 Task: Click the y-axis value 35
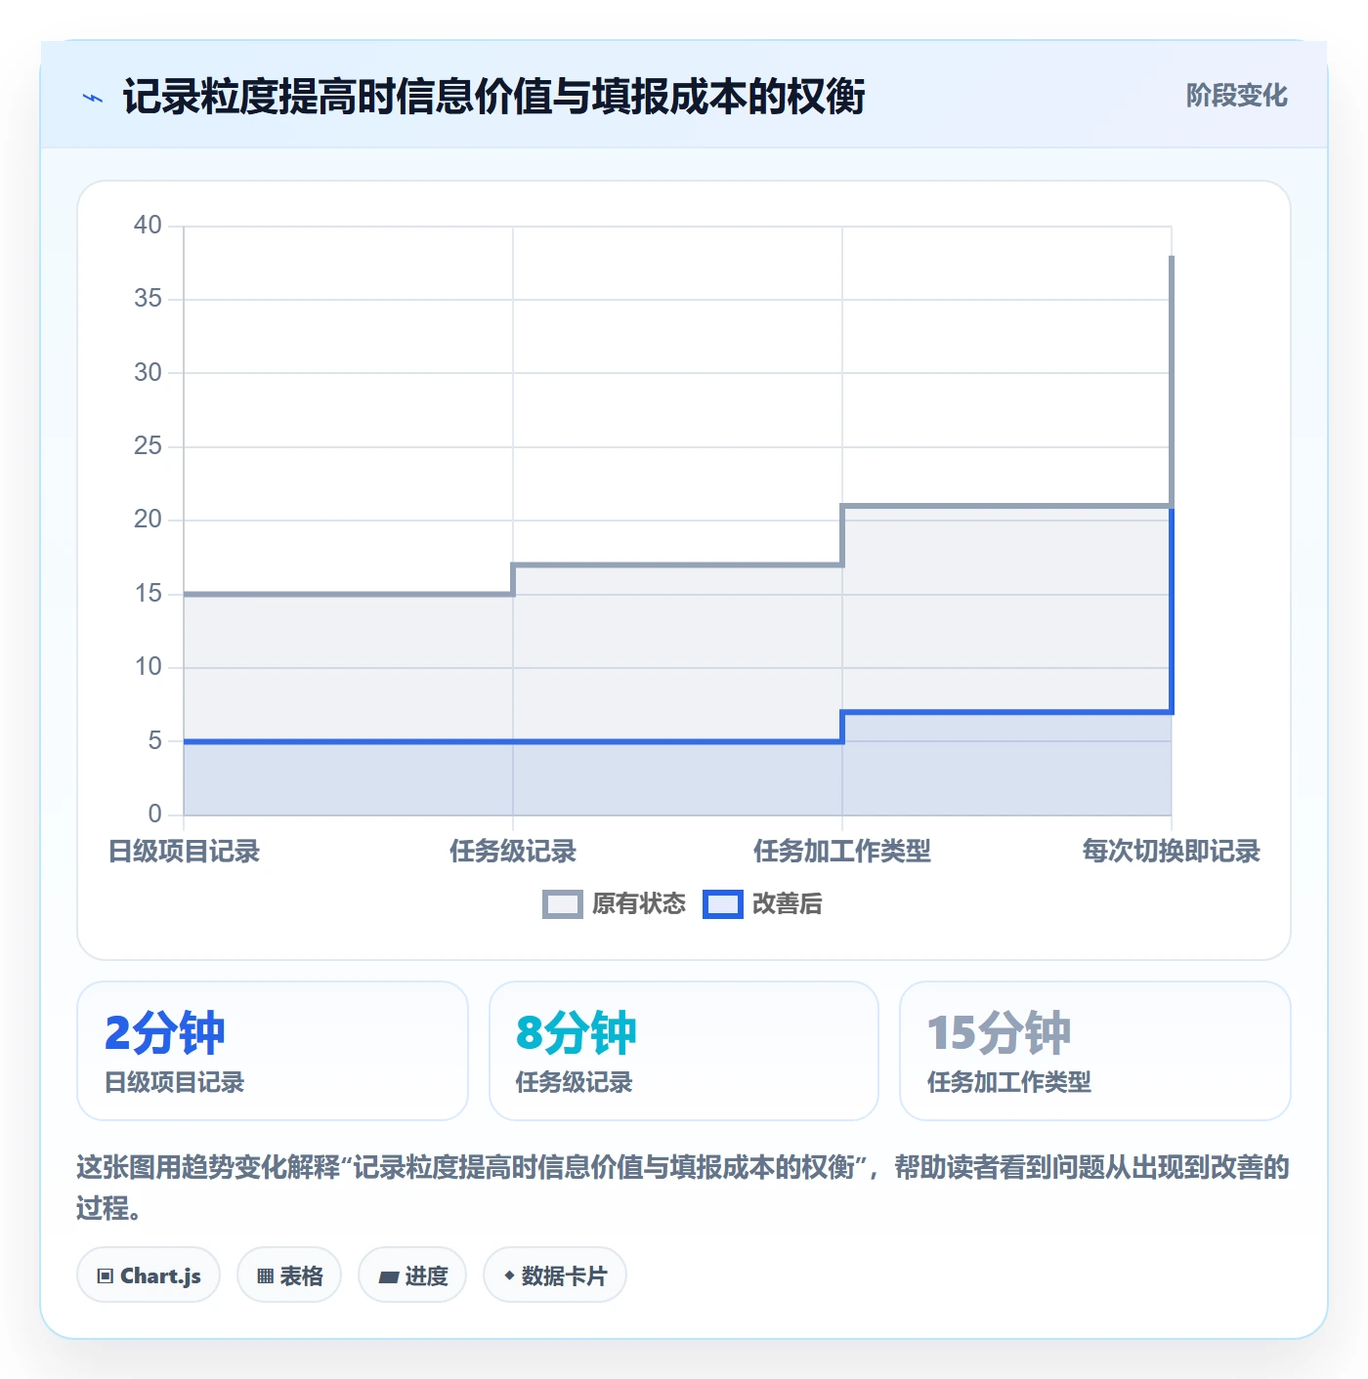148,299
